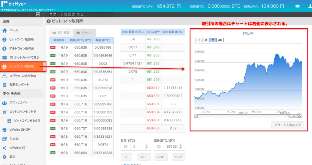
Task: Click the bitcoin icon in 数量 field
Action: coord(126,147)
